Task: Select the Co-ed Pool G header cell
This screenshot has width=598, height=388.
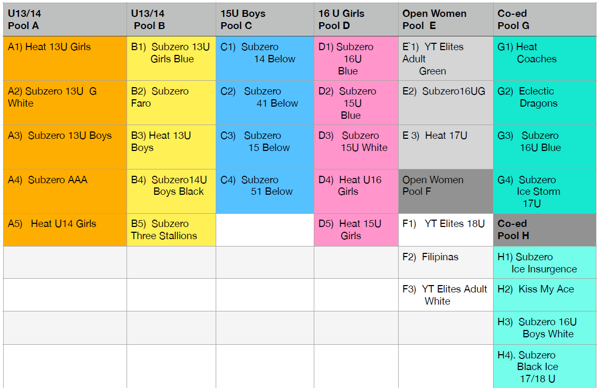Action: pyautogui.click(x=544, y=20)
